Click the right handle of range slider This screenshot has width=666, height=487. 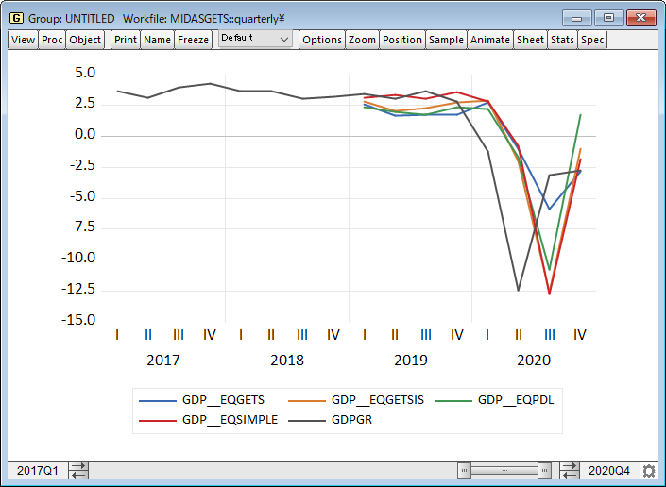click(544, 470)
